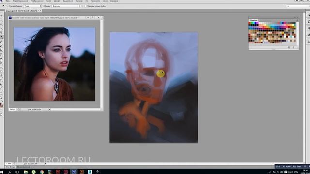Select the Zoom tool
Viewport: 310px width, 174px height.
(1, 98)
